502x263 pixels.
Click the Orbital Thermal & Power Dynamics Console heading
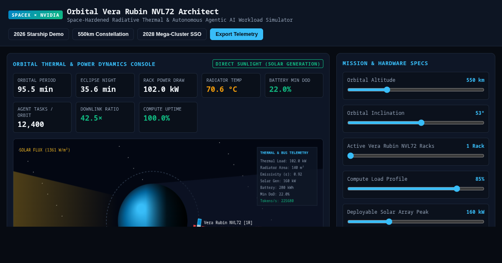pos(84,64)
